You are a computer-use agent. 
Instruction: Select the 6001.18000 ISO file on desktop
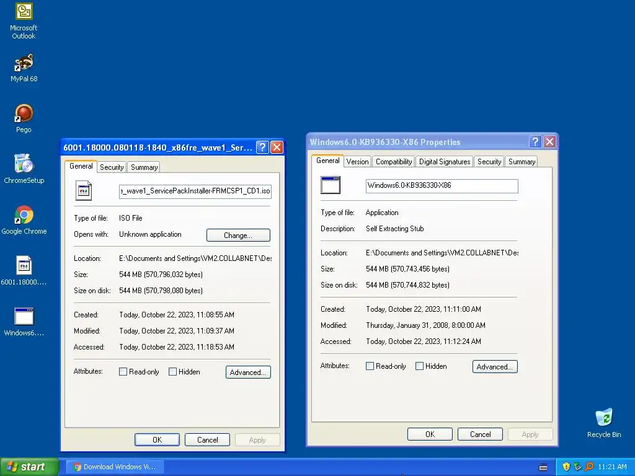[x=24, y=270]
